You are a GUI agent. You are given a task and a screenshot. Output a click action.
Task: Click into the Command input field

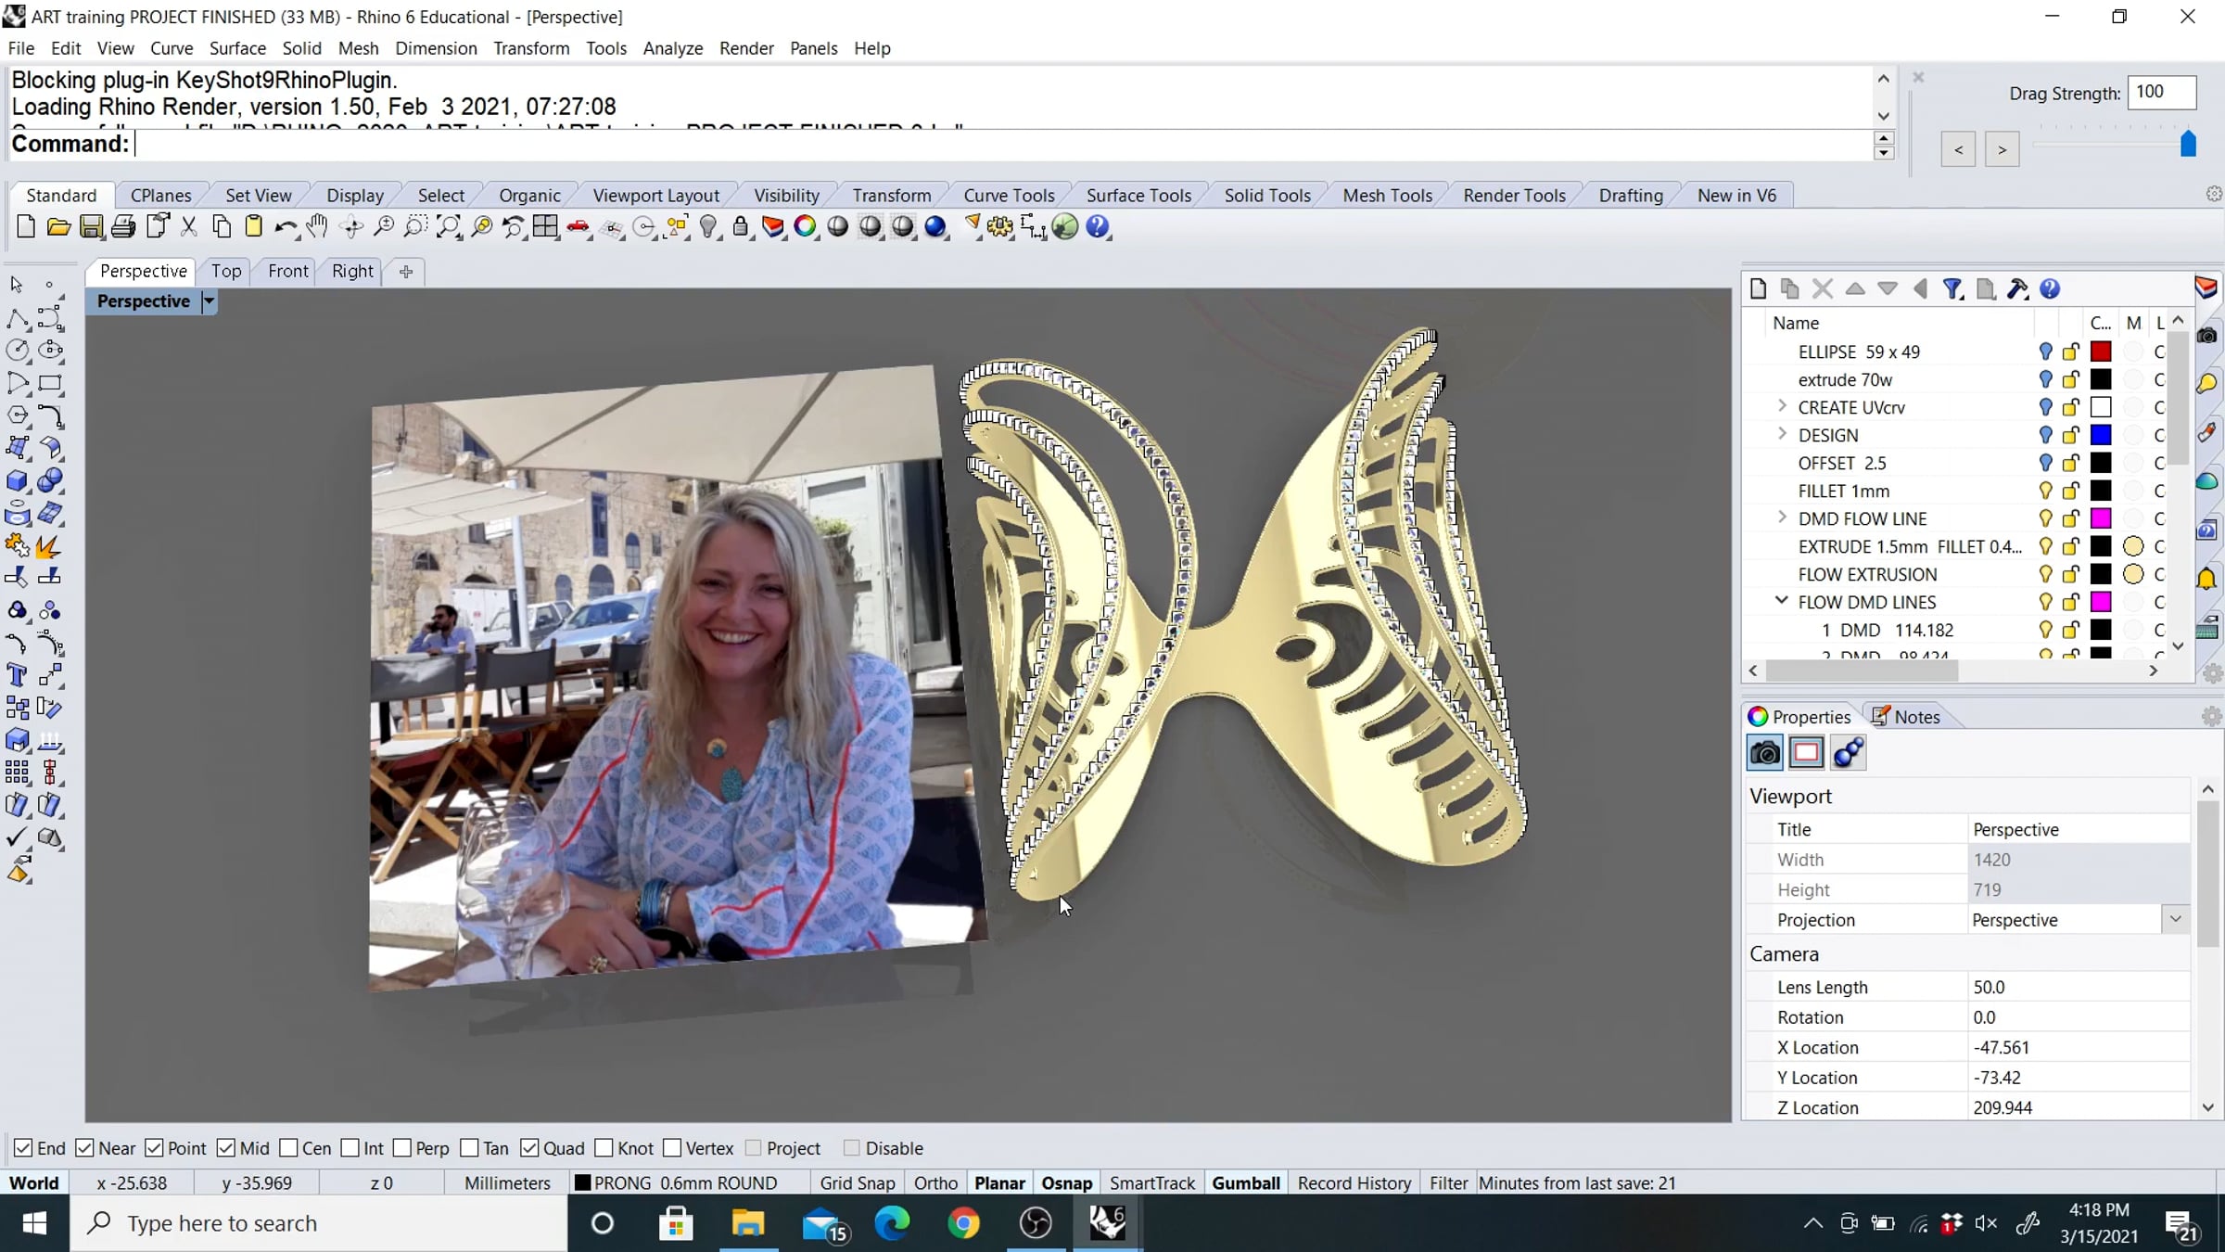coord(1003,144)
